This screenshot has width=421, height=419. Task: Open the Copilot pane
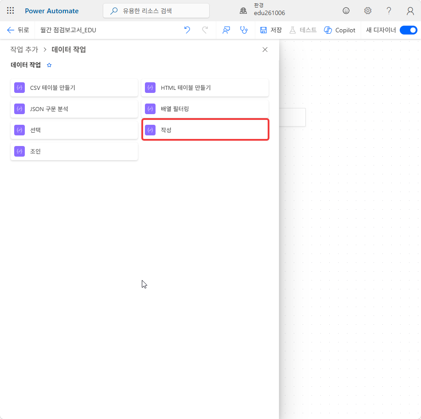coord(339,30)
